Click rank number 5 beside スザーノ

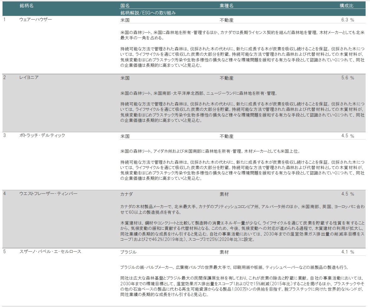4,252
